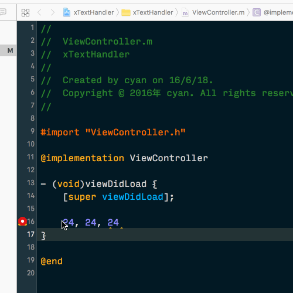Toggle the breakpoint on line 16

click(22, 222)
